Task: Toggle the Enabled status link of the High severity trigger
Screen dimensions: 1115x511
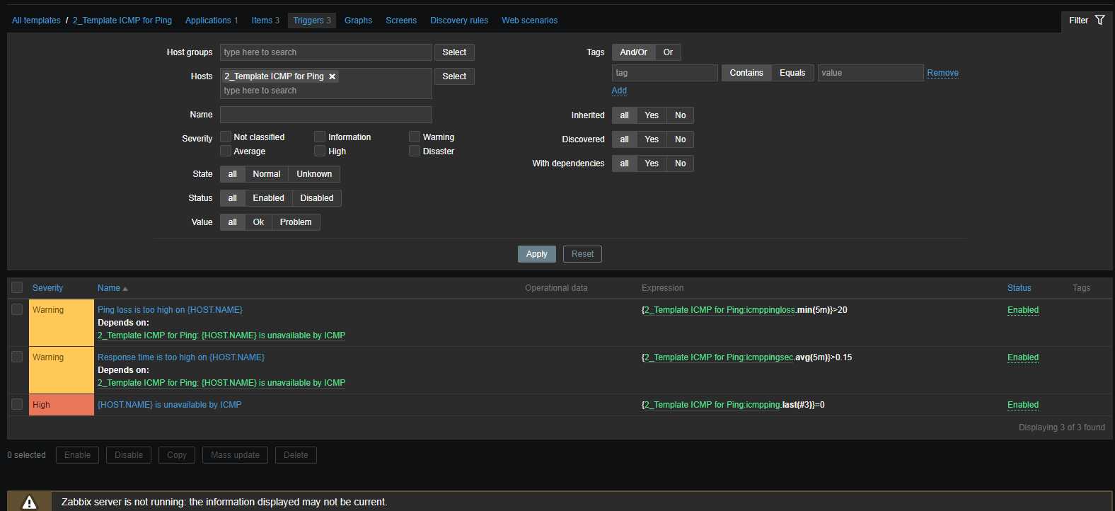Action: point(1023,405)
